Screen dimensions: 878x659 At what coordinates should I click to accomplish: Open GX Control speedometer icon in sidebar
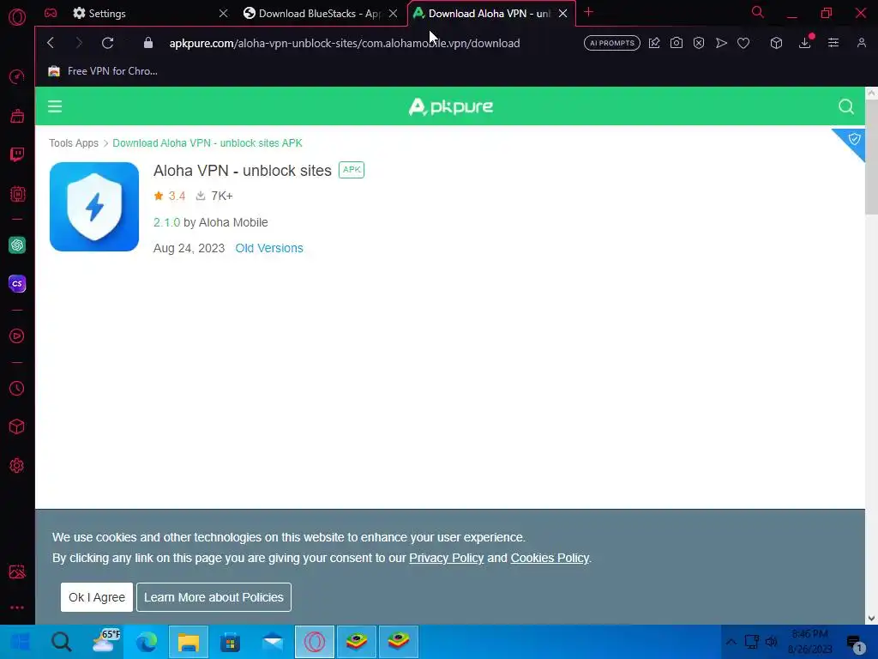[17, 76]
